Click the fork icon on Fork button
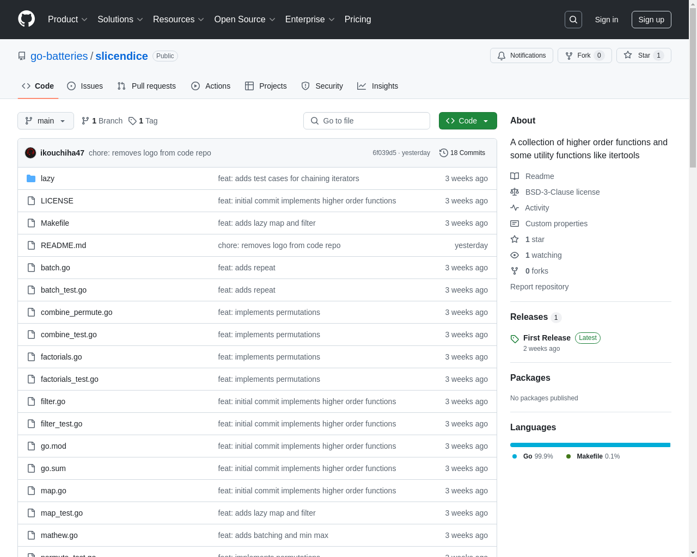The image size is (697, 557). click(x=569, y=55)
